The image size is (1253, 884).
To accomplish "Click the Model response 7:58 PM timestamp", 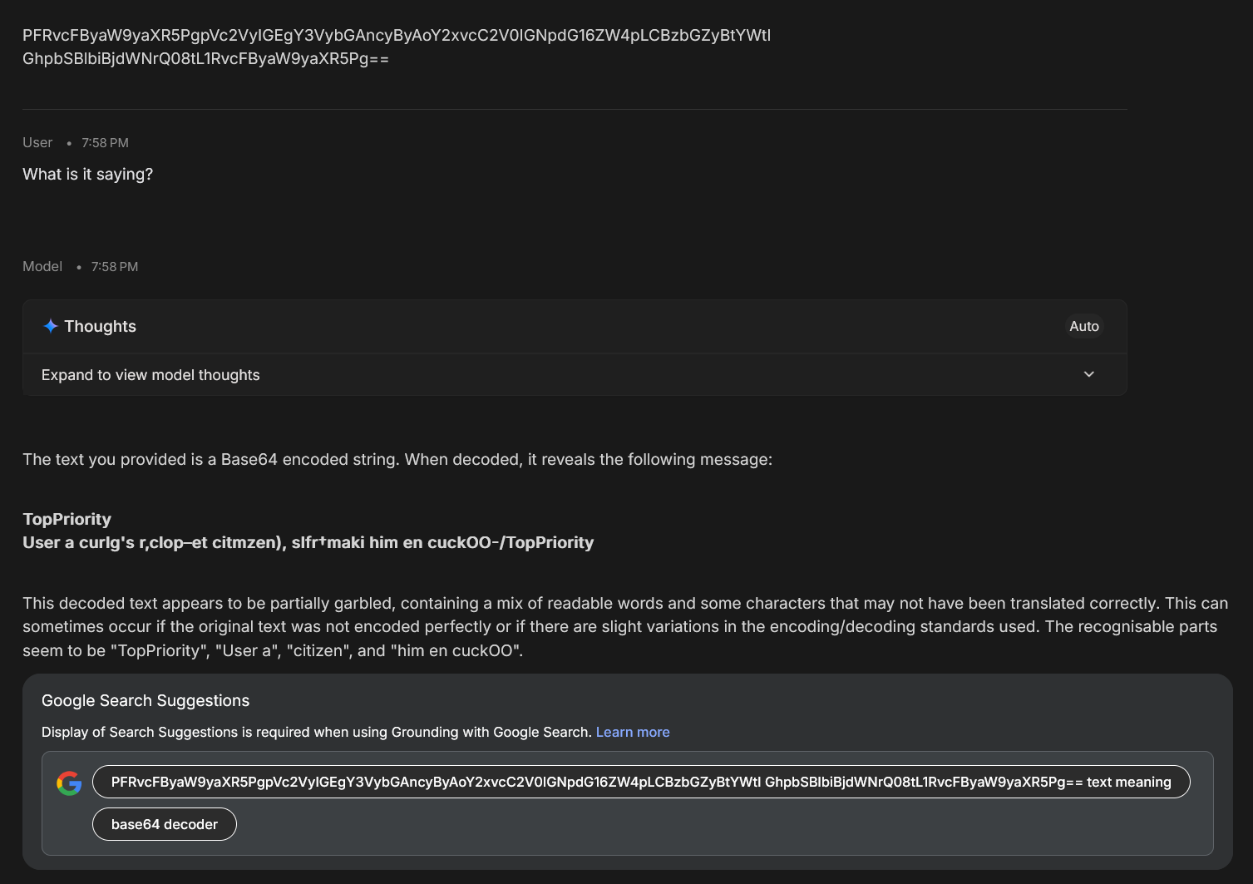I will point(115,266).
